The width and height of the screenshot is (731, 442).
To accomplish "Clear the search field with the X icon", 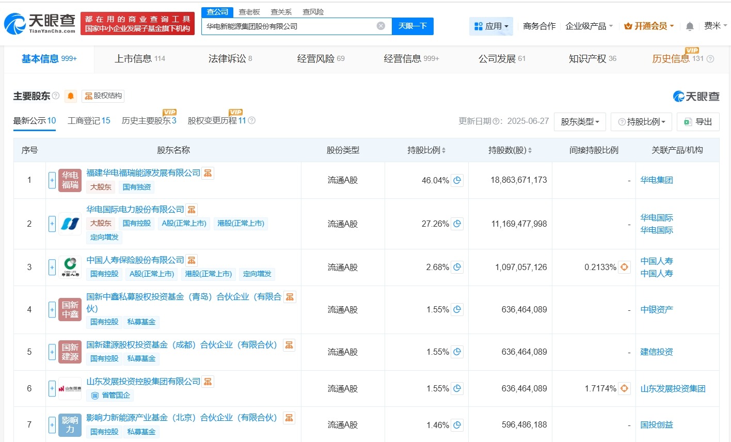I will click(x=380, y=26).
